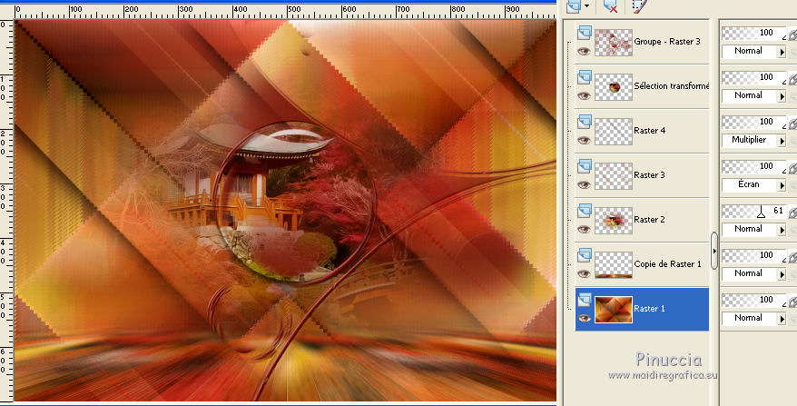Click the layer type icon of Sélection transformée
The image size is (797, 406).
tap(585, 77)
